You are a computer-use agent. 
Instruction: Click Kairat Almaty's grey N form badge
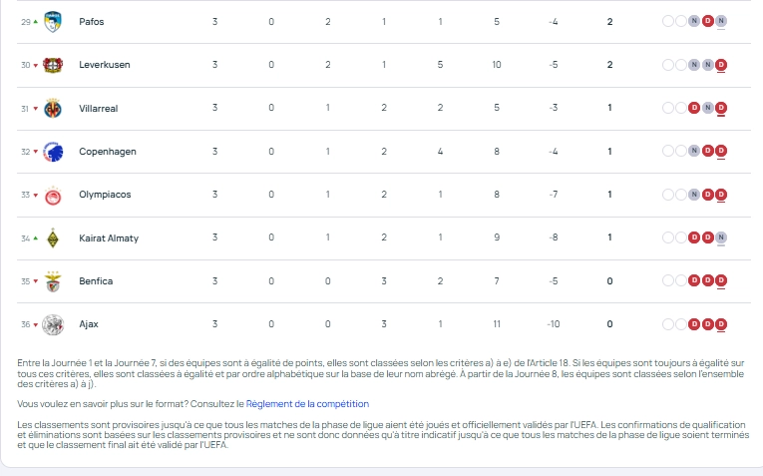pos(721,238)
